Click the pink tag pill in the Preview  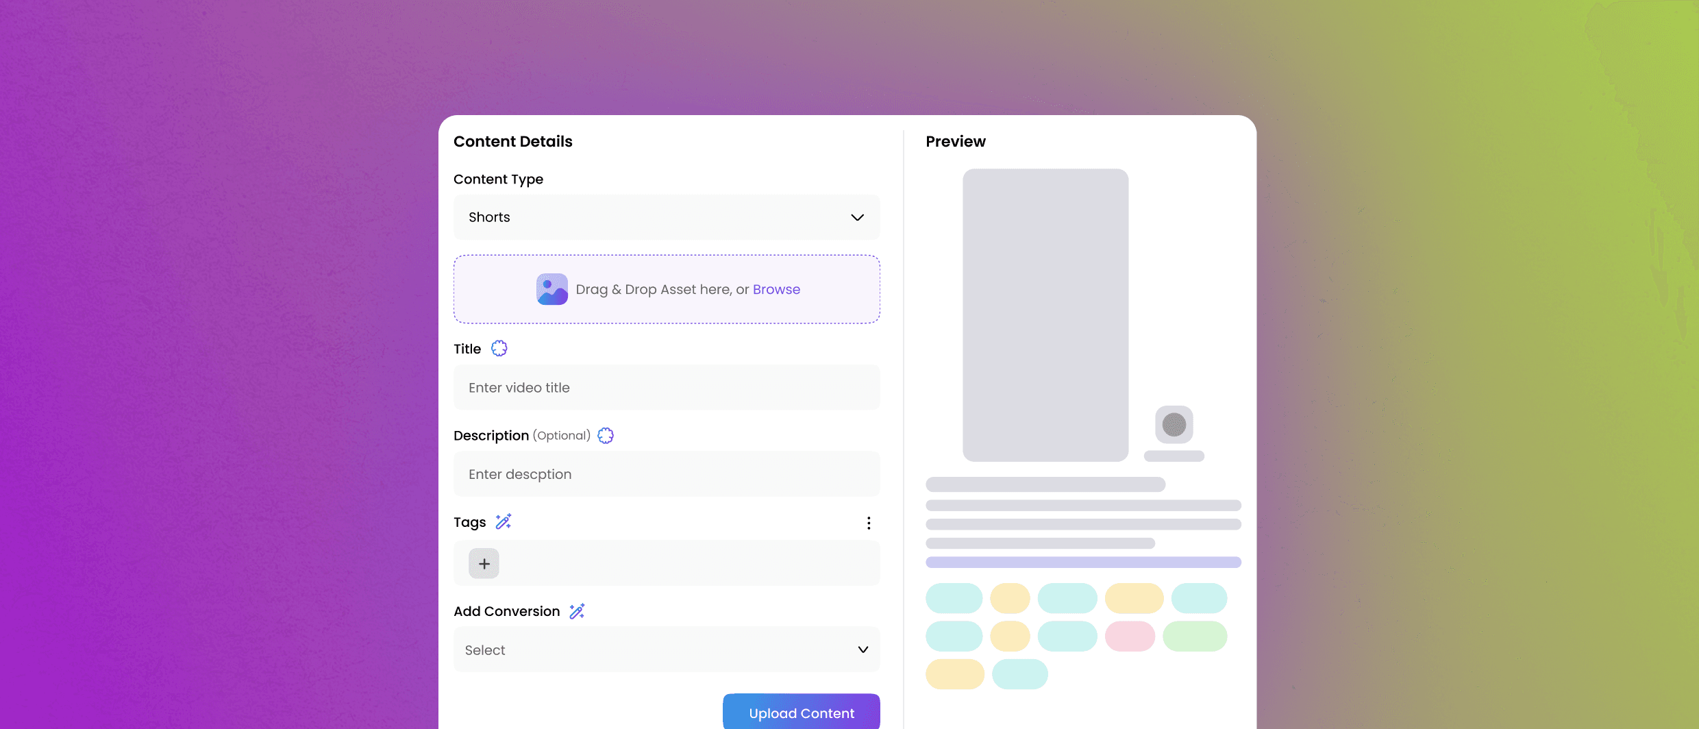point(1130,637)
